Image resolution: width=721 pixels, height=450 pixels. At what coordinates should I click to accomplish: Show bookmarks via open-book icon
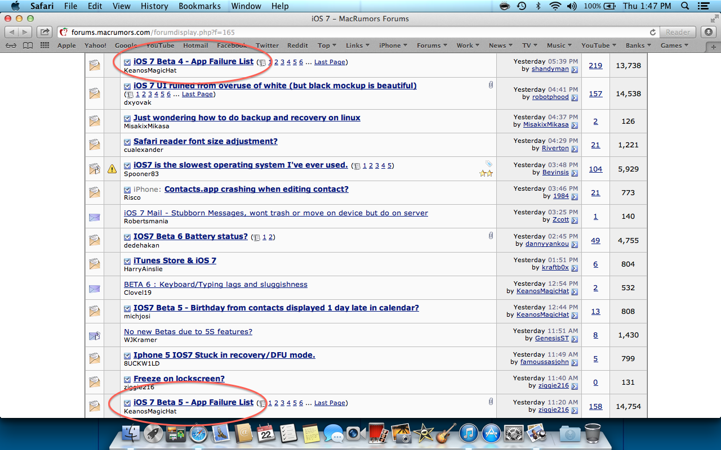28,46
